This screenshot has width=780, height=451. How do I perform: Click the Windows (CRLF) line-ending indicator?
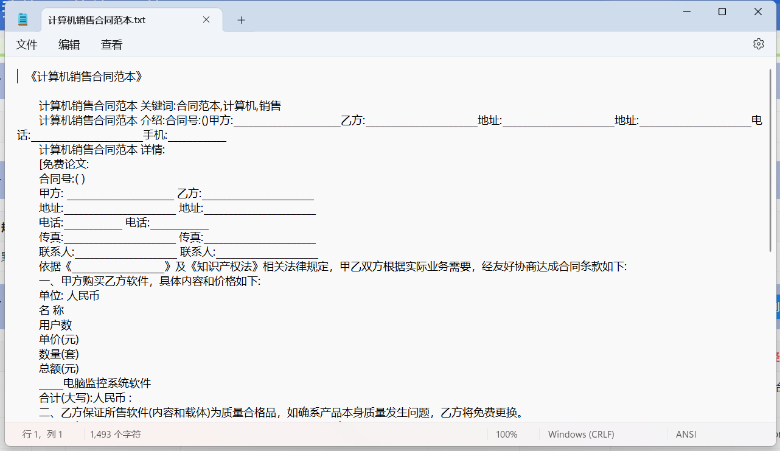coord(580,434)
